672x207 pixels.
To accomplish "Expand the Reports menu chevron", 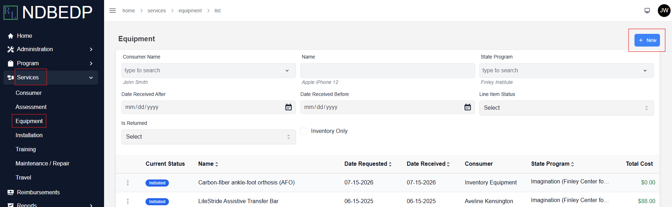I will tap(91, 205).
